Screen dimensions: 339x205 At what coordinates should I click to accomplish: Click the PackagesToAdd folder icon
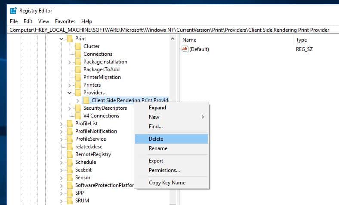click(78, 69)
